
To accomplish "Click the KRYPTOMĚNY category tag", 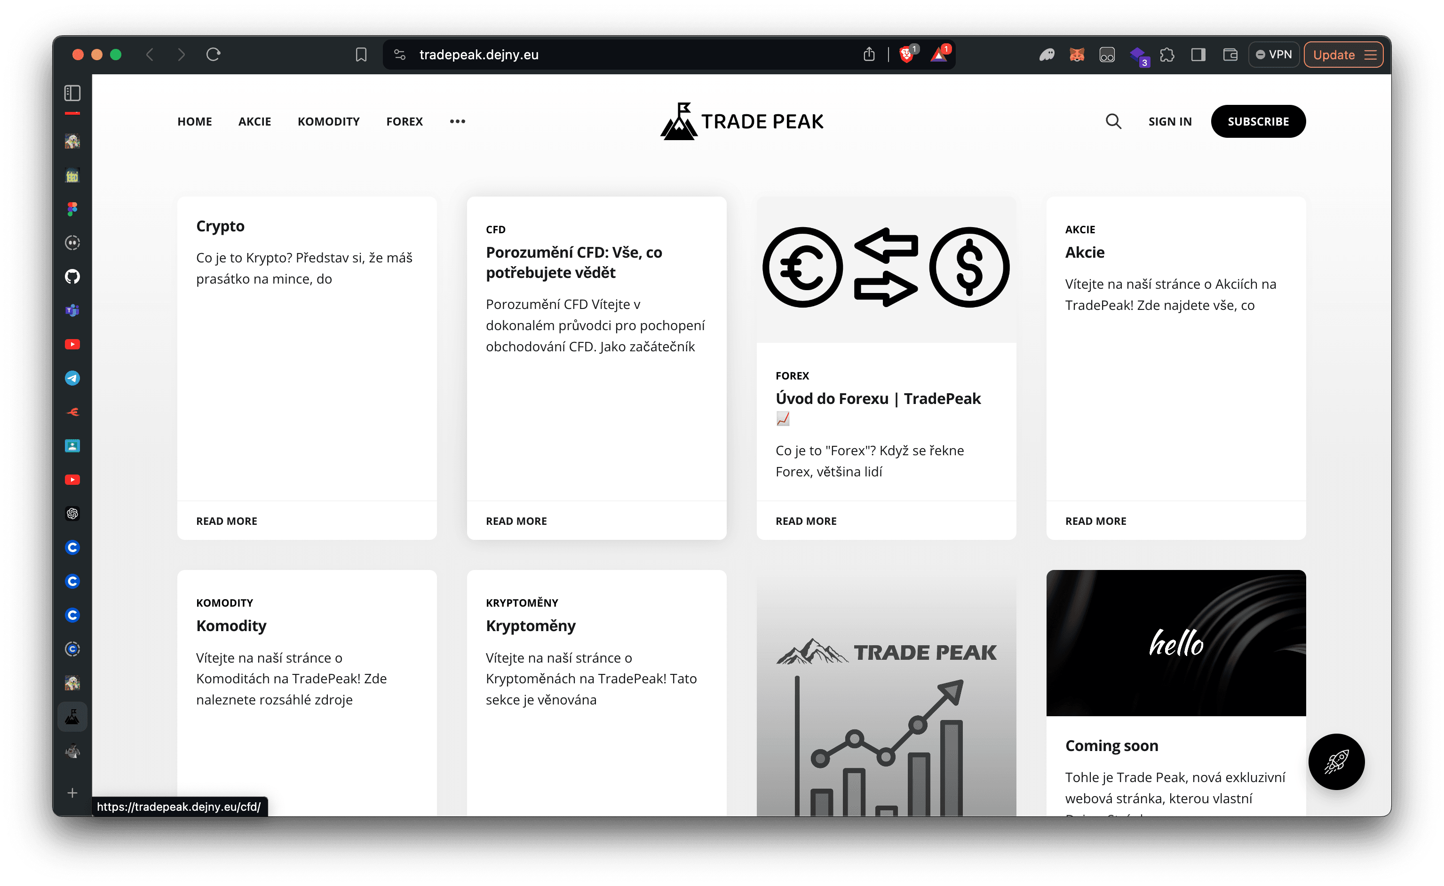I will [x=522, y=602].
